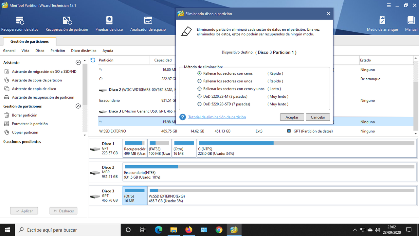Collapse Gestión de particiones sidebar section

78,106
